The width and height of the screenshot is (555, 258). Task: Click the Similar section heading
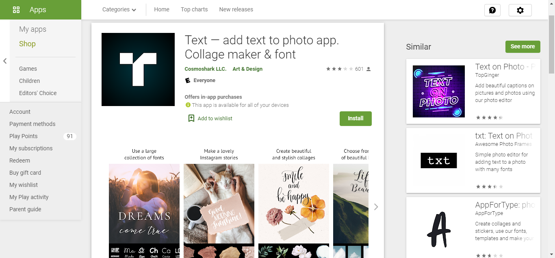pyautogui.click(x=418, y=47)
